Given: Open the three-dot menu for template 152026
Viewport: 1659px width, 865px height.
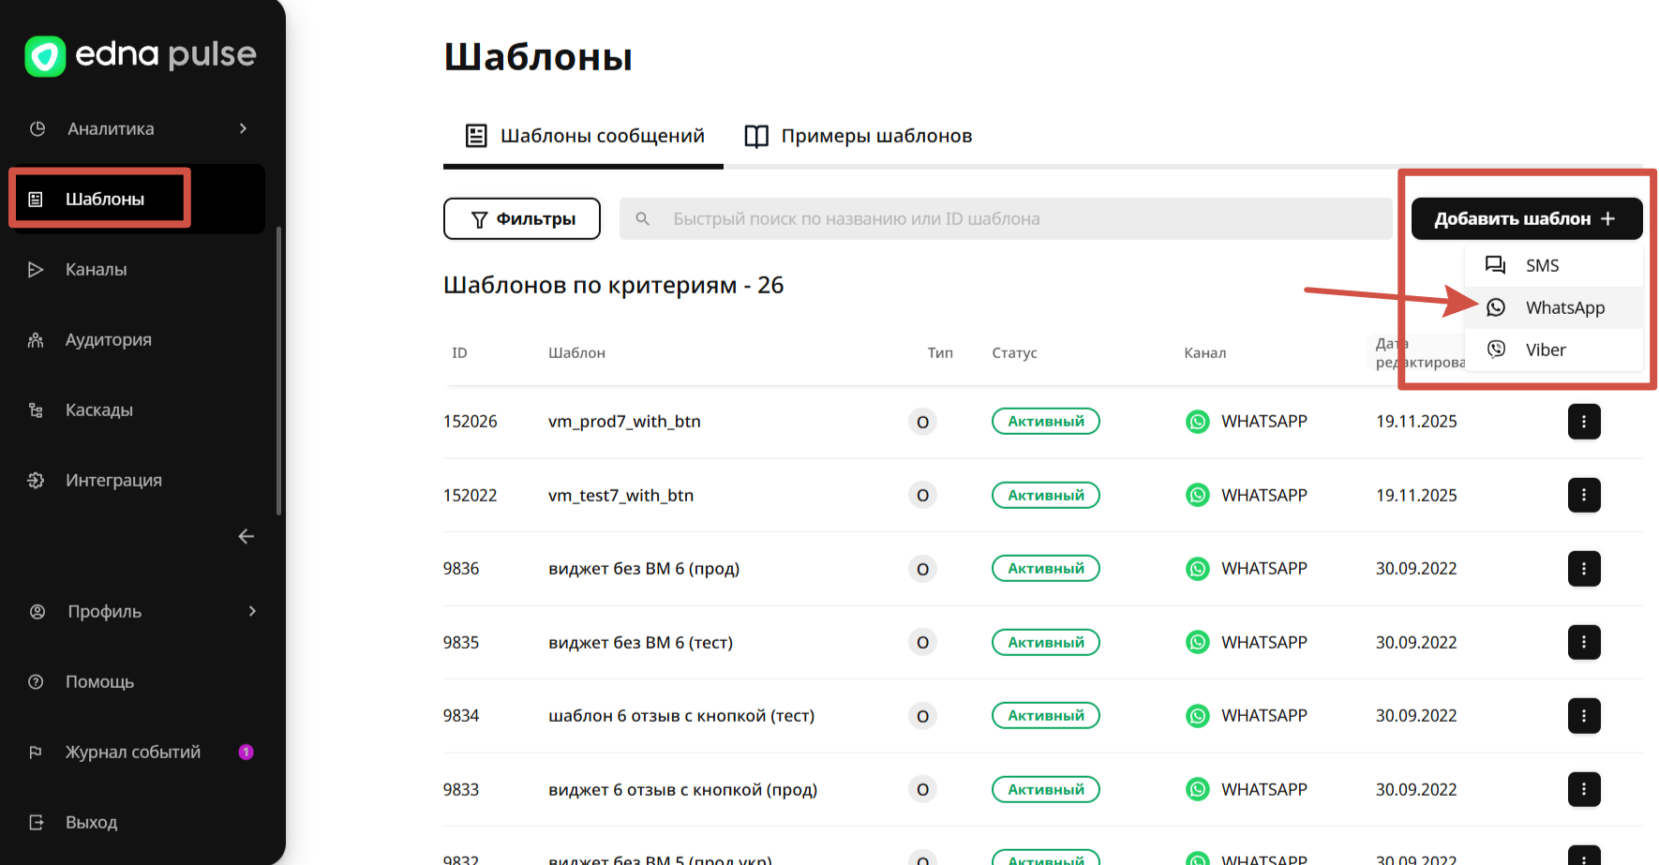Looking at the screenshot, I should 1583,422.
